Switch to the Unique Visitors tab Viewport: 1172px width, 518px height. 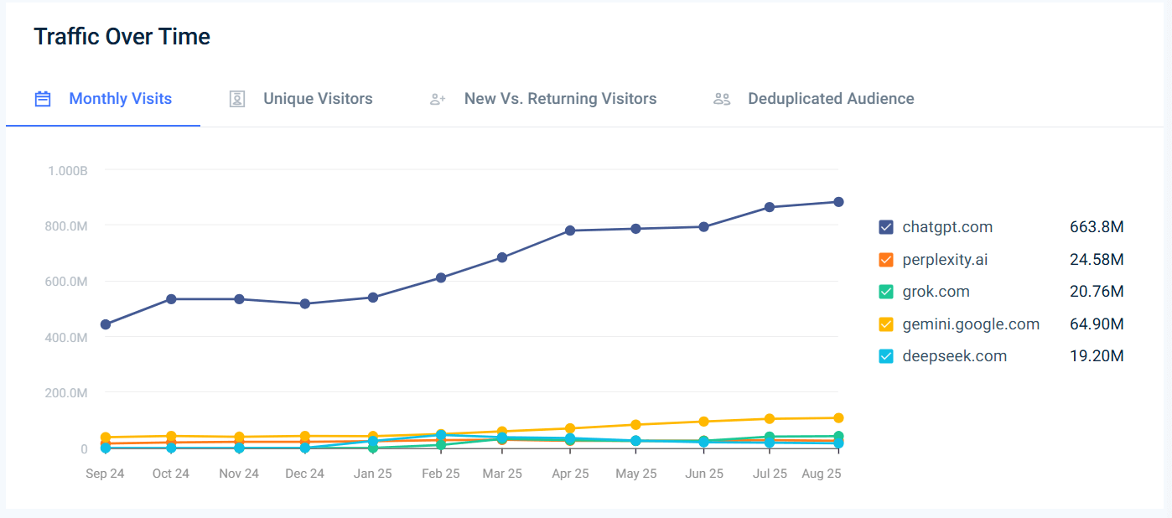[x=318, y=99]
